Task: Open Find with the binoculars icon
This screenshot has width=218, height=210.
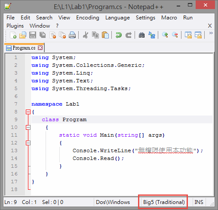Action: (141, 35)
